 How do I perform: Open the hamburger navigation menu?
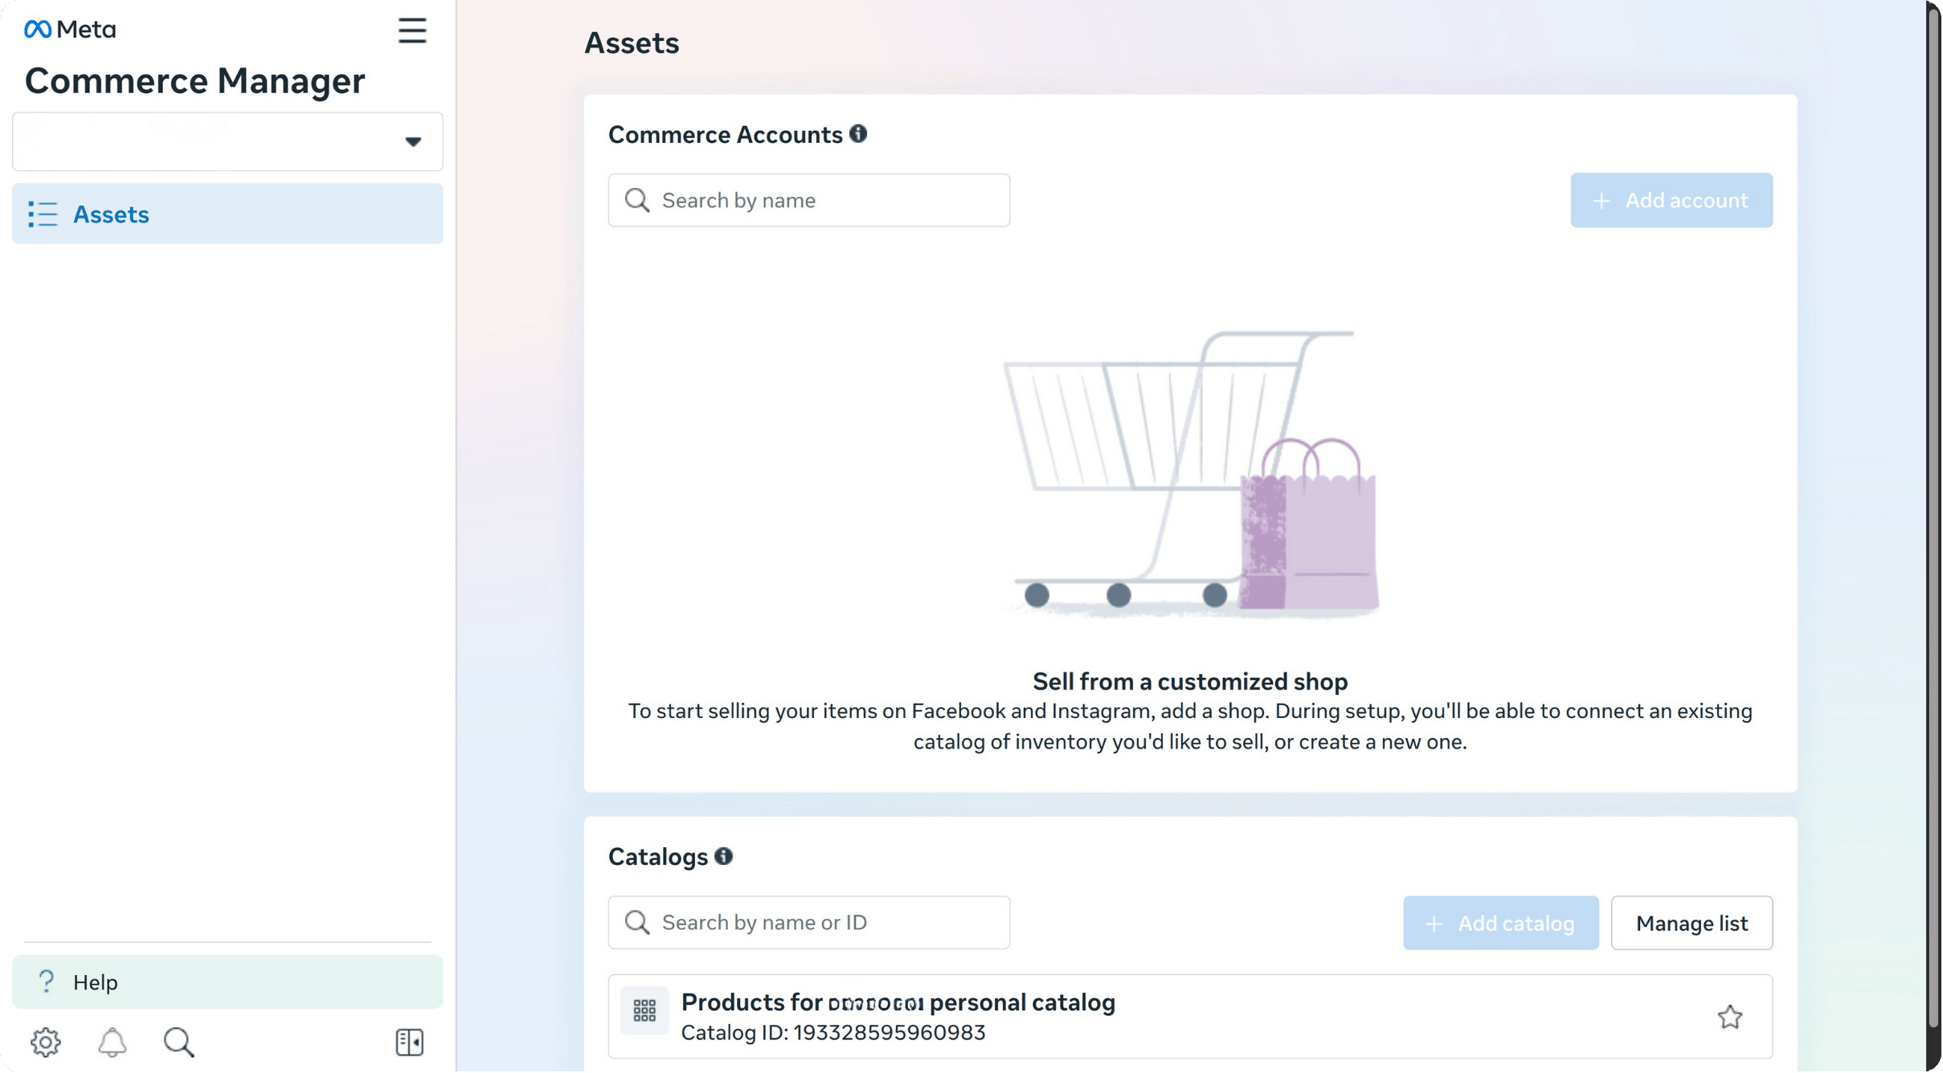point(411,31)
